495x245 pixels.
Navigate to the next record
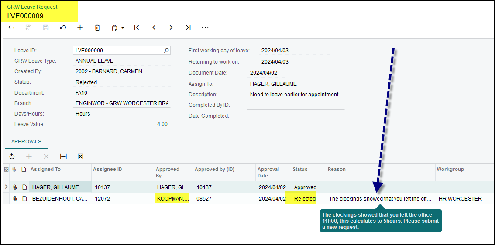click(x=171, y=27)
